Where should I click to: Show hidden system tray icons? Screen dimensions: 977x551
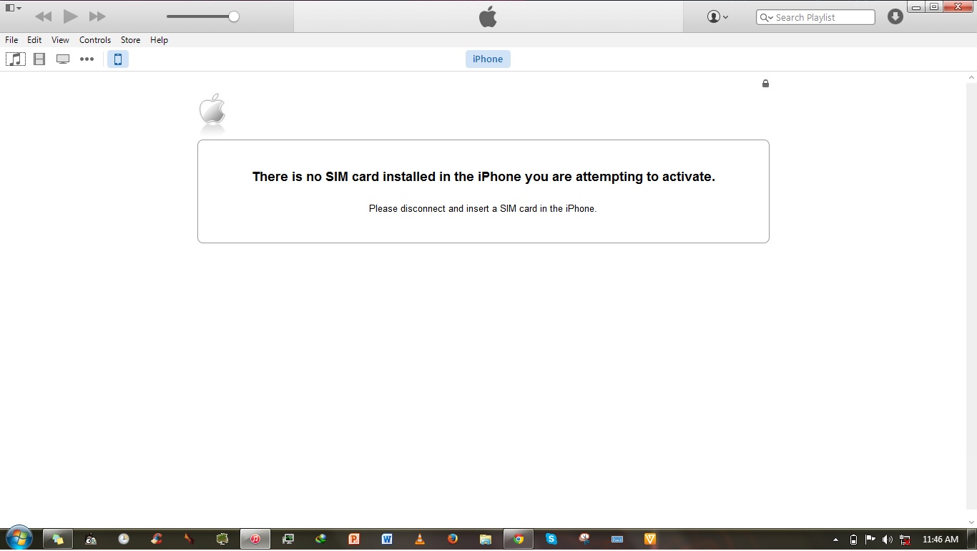pyautogui.click(x=835, y=540)
